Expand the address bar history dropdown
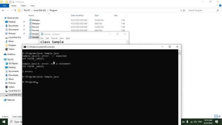 (181, 10)
